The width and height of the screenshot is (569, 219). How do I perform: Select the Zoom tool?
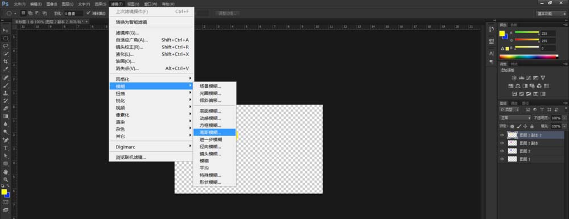6,180
